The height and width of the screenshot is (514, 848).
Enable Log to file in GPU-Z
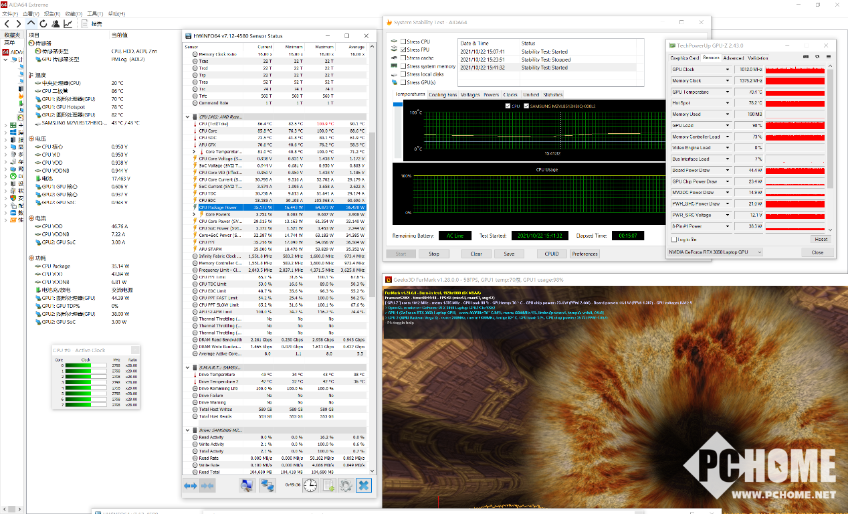click(x=675, y=239)
